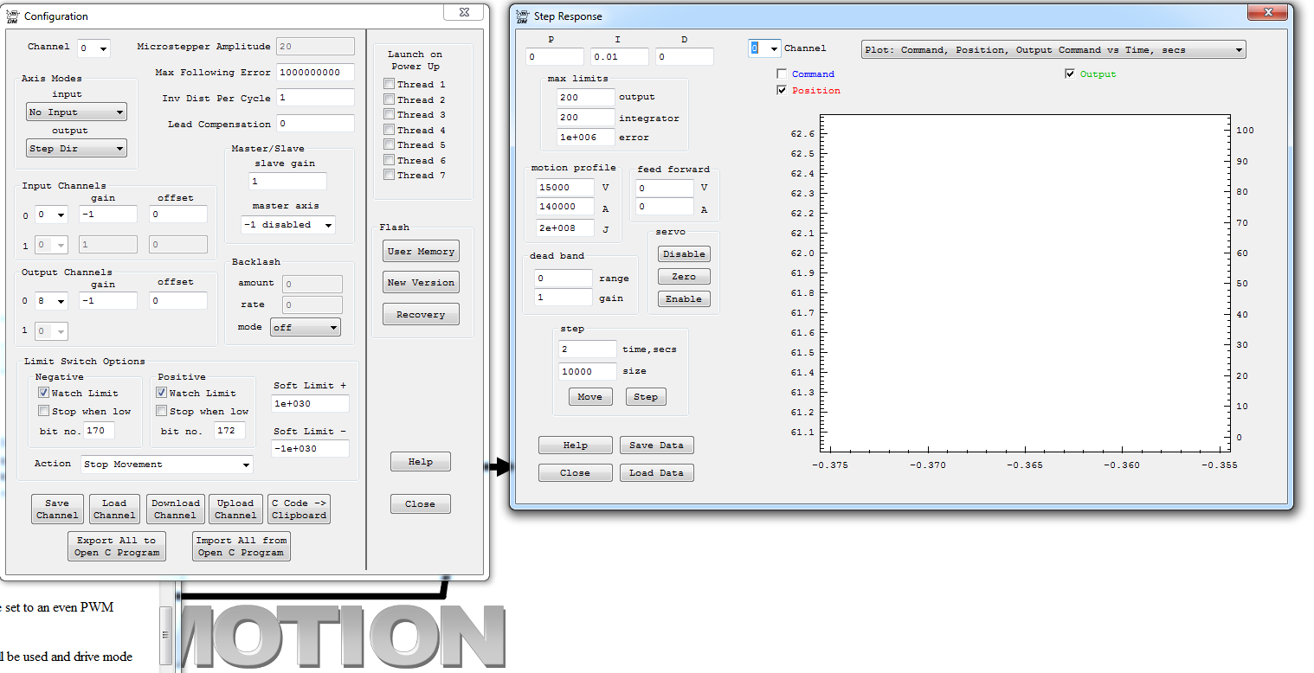The width and height of the screenshot is (1314, 673).
Task: Click the Flash New Version button
Action: point(421,283)
